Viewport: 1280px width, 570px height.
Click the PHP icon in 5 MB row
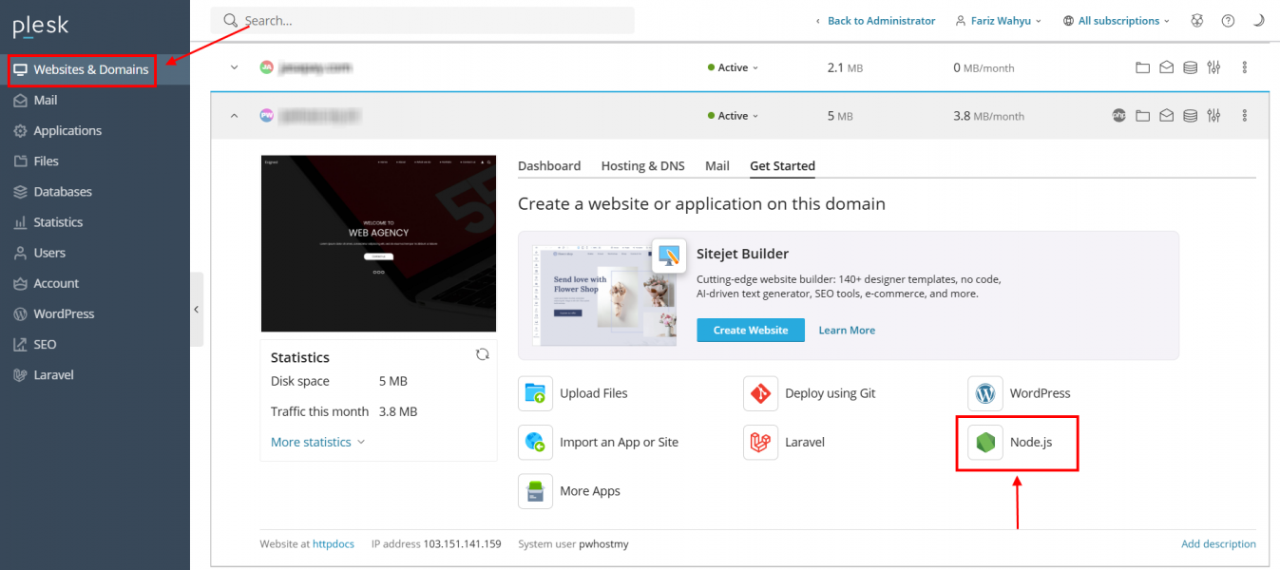coord(1119,116)
